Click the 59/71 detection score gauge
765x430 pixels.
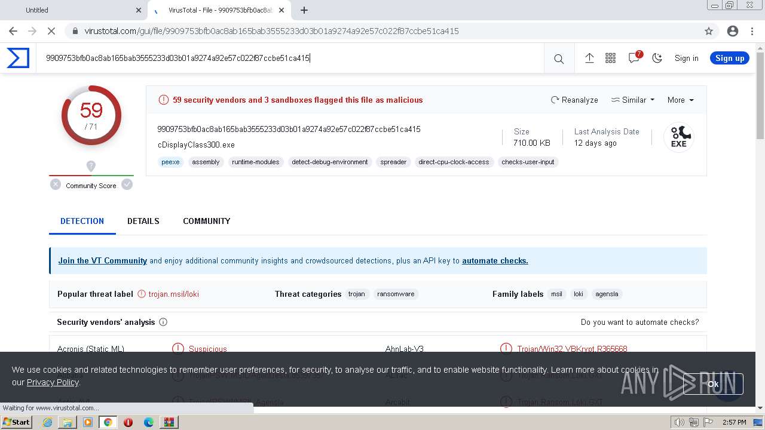pyautogui.click(x=91, y=115)
